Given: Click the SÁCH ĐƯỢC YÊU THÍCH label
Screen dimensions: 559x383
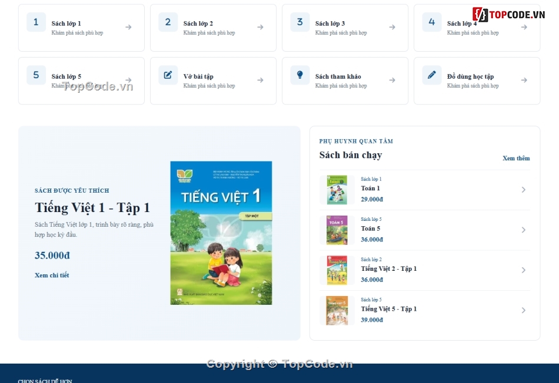Looking at the screenshot, I should coord(72,191).
